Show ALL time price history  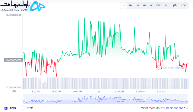tap(167, 5)
